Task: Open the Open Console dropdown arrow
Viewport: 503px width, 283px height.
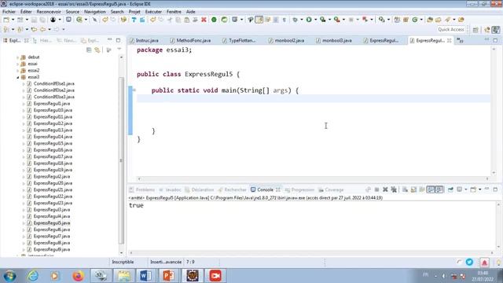Action: click(480, 189)
